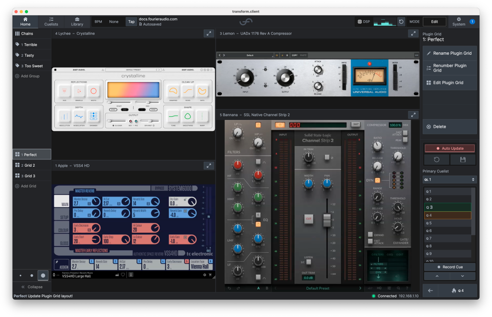The width and height of the screenshot is (492, 317).
Task: Expand the SSL Native Channel Strip panel
Action: coord(413,115)
